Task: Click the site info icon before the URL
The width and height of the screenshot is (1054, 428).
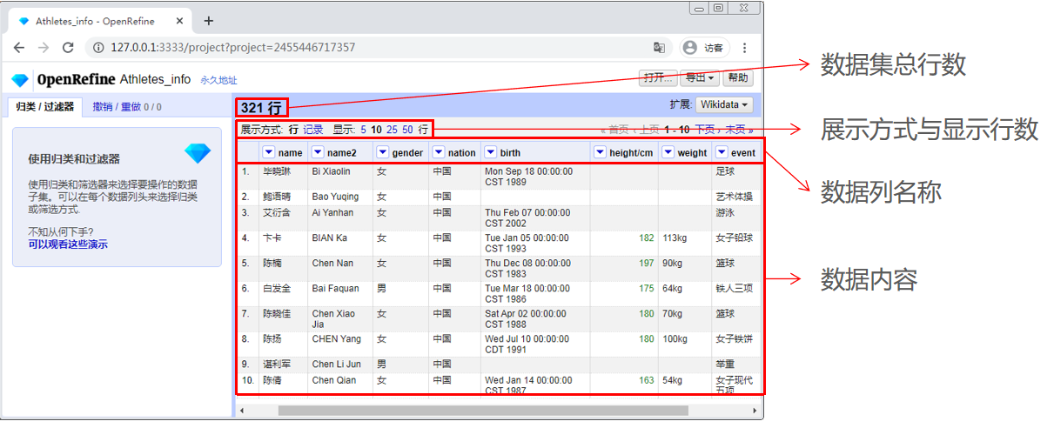Action: pyautogui.click(x=99, y=47)
